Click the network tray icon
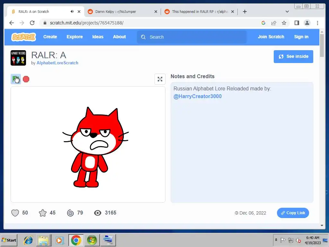The height and width of the screenshot is (247, 329). pyautogui.click(x=290, y=240)
